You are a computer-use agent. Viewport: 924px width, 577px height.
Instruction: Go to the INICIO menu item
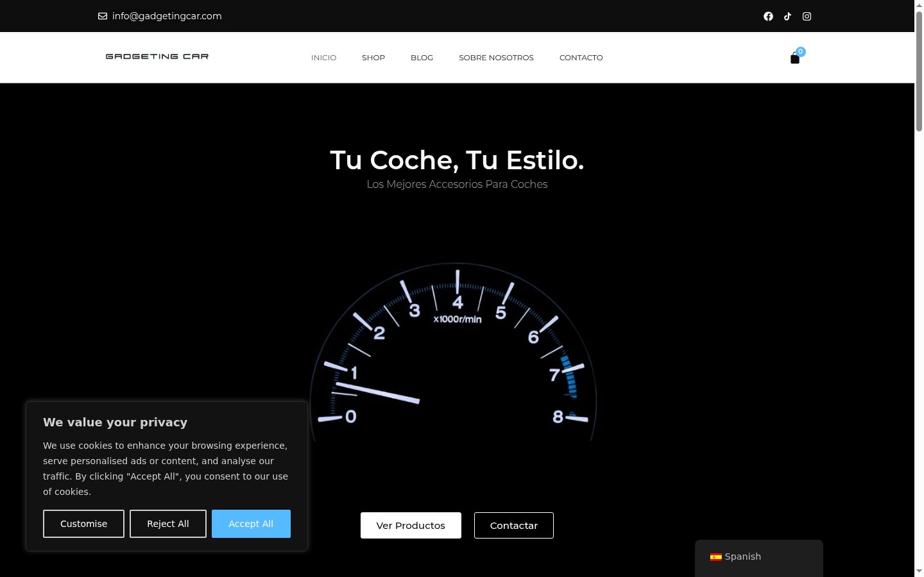point(323,58)
